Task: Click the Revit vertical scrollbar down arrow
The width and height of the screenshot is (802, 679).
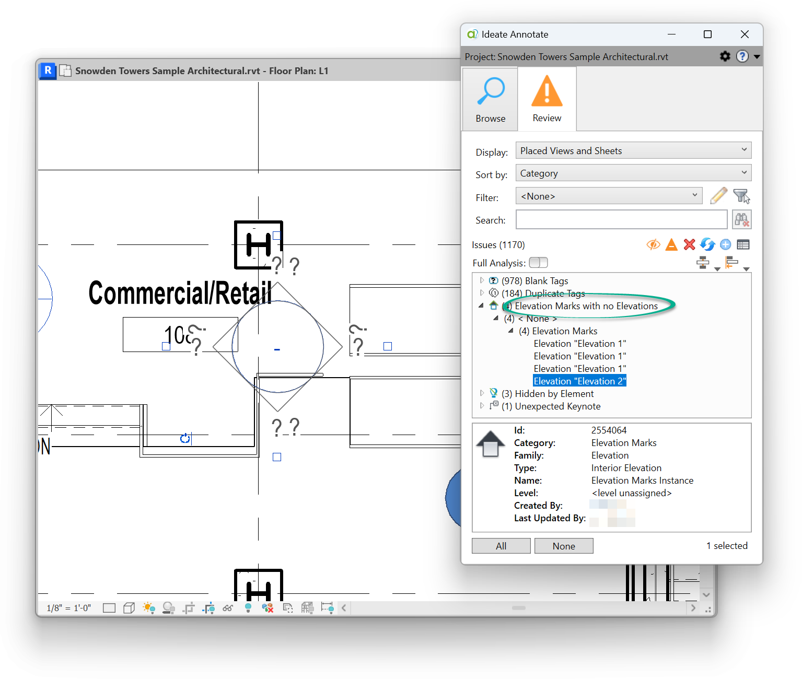Action: click(x=706, y=594)
